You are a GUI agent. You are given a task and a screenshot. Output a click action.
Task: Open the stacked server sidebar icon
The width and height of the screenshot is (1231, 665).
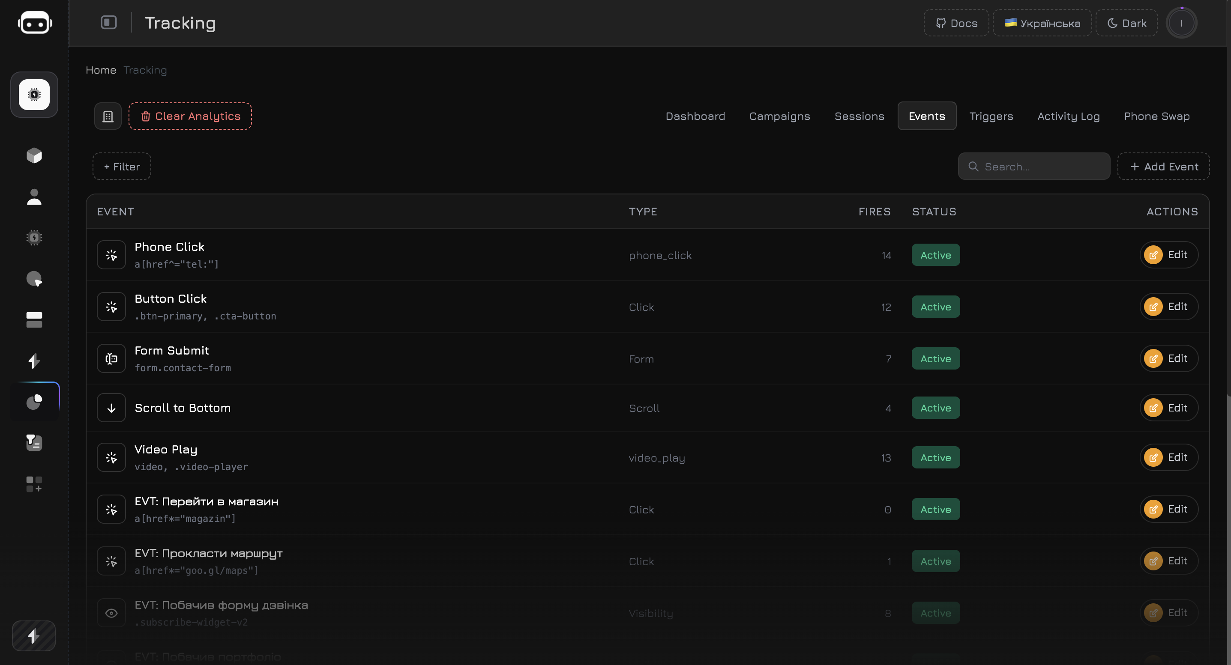(34, 319)
